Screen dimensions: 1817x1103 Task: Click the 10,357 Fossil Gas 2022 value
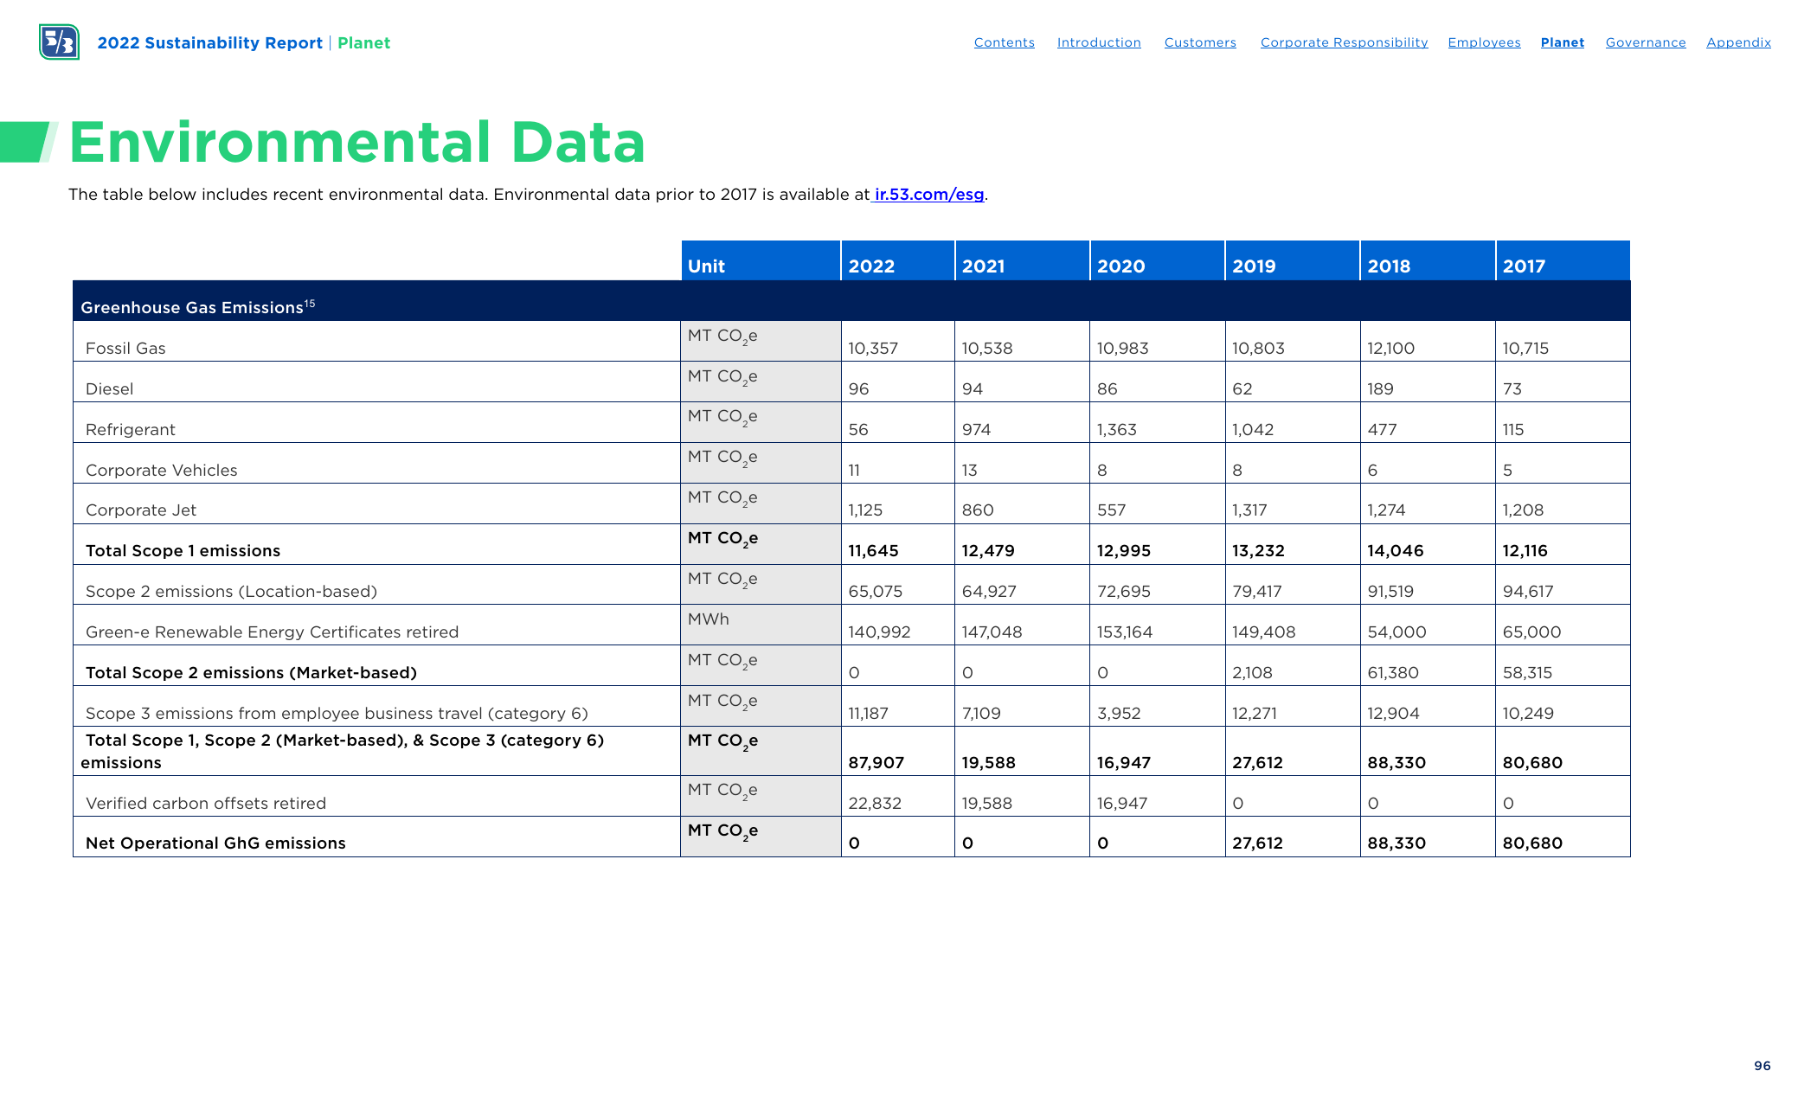tap(873, 349)
